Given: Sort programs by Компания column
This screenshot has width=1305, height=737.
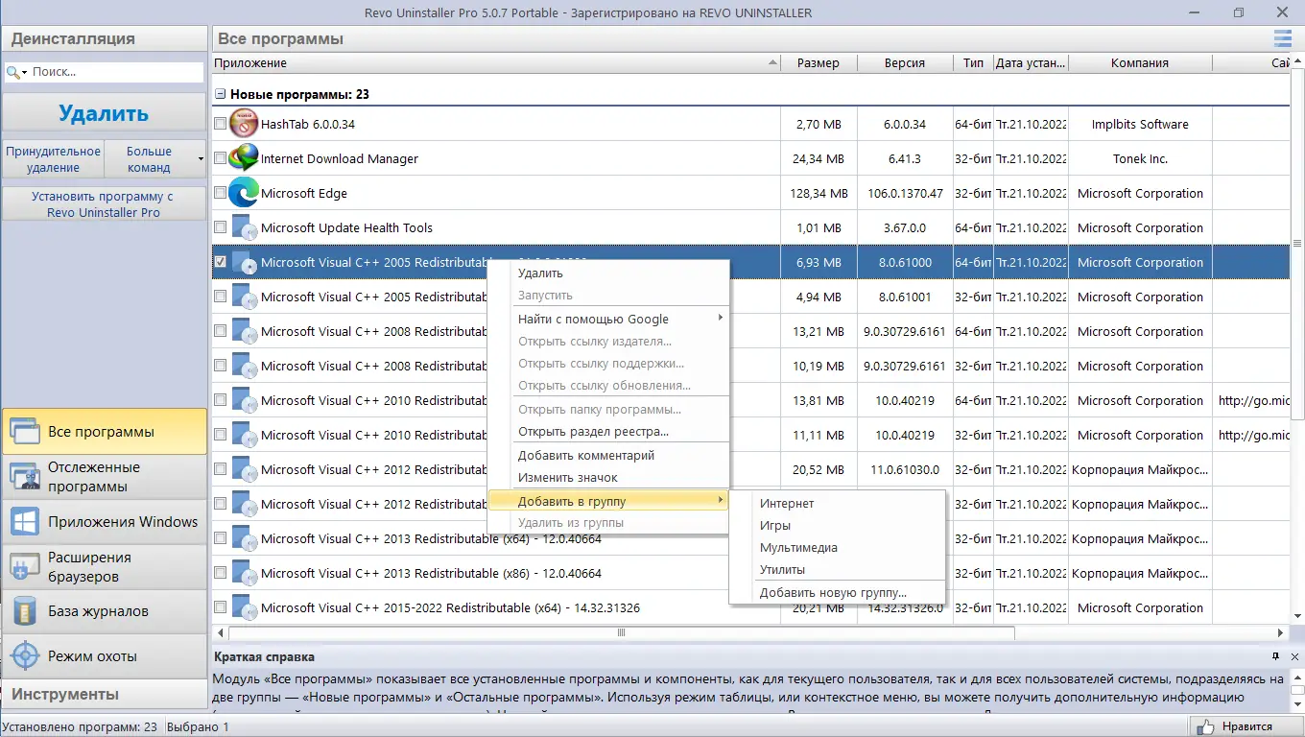Looking at the screenshot, I should (x=1140, y=62).
